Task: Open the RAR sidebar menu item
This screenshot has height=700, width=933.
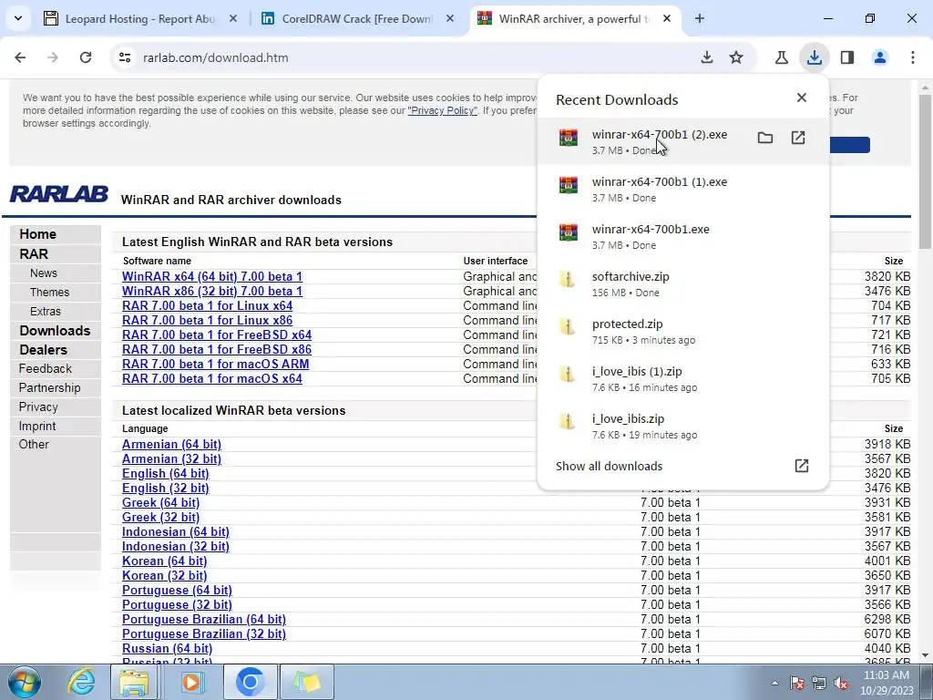Action: click(x=34, y=254)
